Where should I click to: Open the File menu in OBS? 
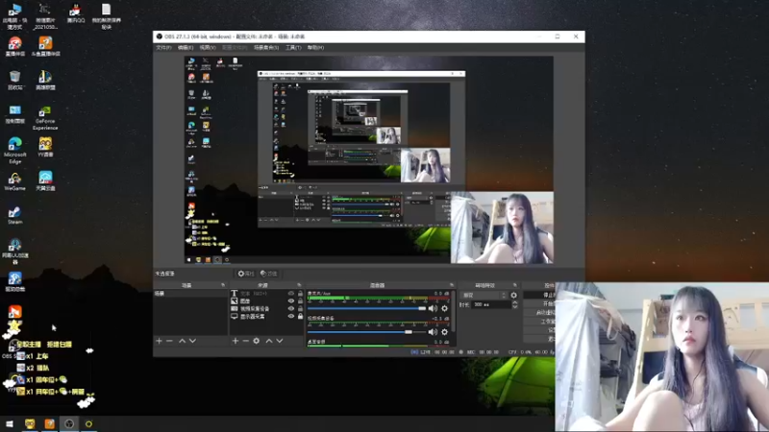[163, 47]
